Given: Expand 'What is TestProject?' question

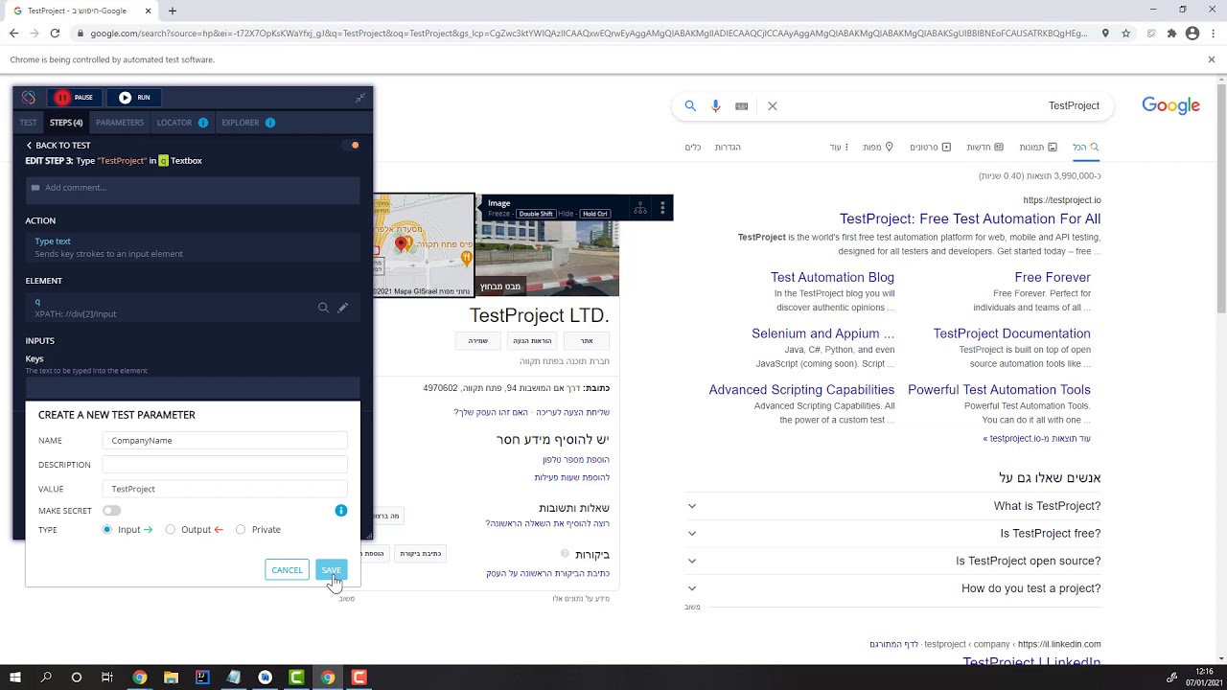Looking at the screenshot, I should (x=894, y=506).
